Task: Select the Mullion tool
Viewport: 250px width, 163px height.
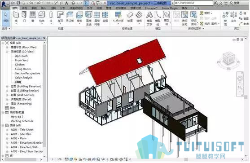Action: click(x=105, y=17)
